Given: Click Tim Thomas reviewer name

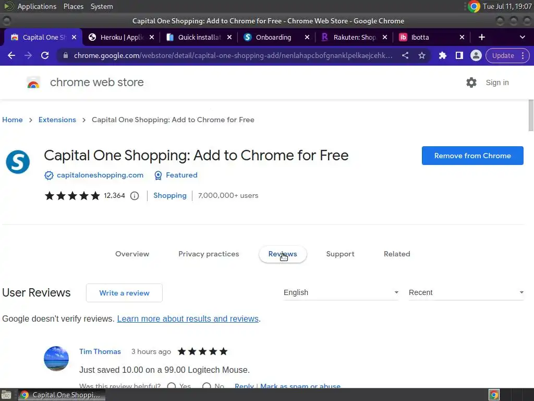Looking at the screenshot, I should click(100, 351).
